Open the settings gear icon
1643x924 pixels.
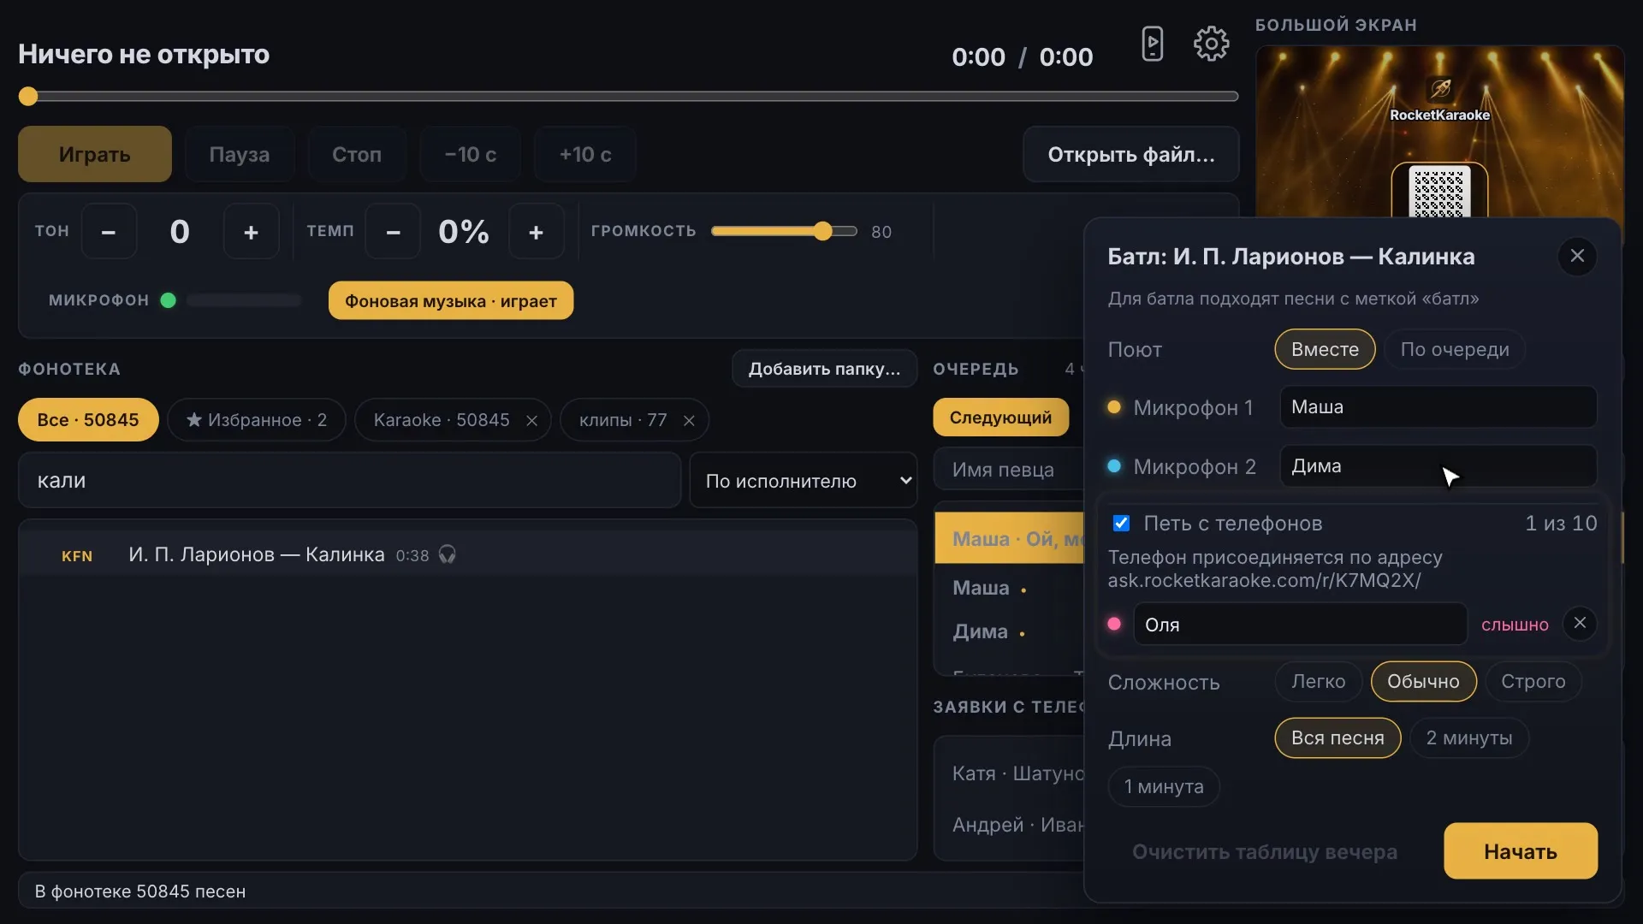point(1211,44)
